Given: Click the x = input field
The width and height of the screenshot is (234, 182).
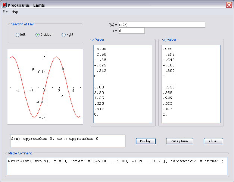Looking at the screenshot, I should 131,31.
